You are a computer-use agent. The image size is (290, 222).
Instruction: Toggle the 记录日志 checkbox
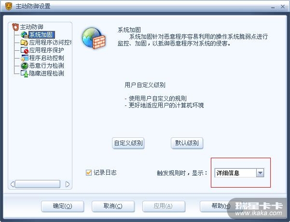pyautogui.click(x=89, y=173)
